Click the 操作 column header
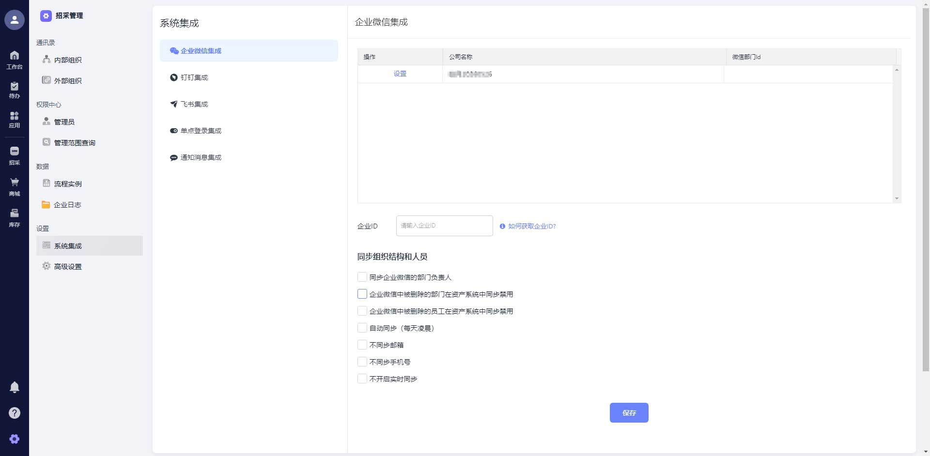Viewport: 930px width, 456px height. [400, 57]
